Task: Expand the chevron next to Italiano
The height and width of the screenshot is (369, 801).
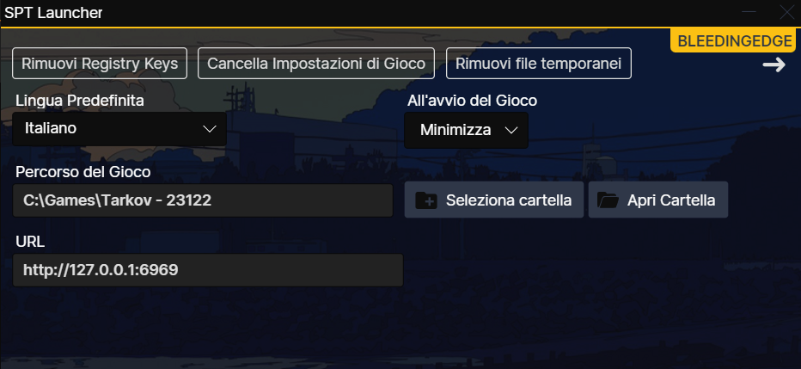Action: [x=210, y=129]
